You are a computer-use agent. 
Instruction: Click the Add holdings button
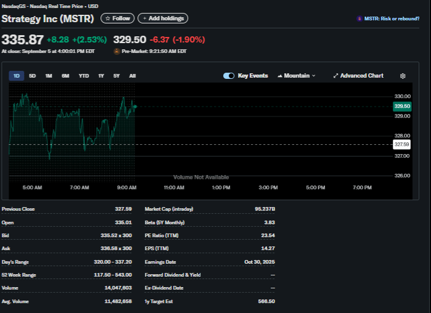click(x=163, y=18)
